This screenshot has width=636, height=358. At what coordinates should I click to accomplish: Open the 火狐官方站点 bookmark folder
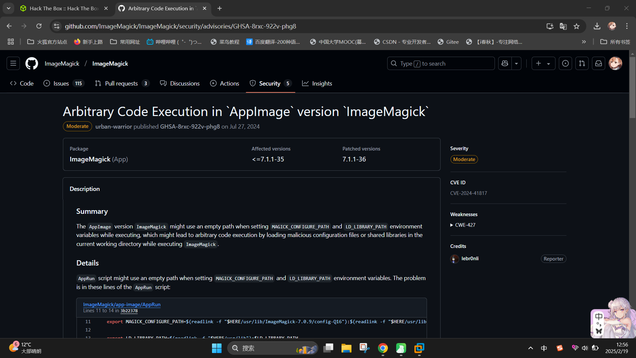[47, 42]
